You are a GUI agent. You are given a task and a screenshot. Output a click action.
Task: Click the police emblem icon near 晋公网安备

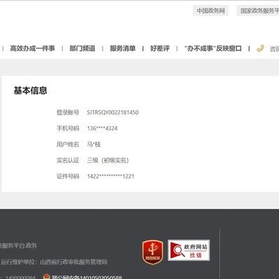pyautogui.click(x=46, y=276)
